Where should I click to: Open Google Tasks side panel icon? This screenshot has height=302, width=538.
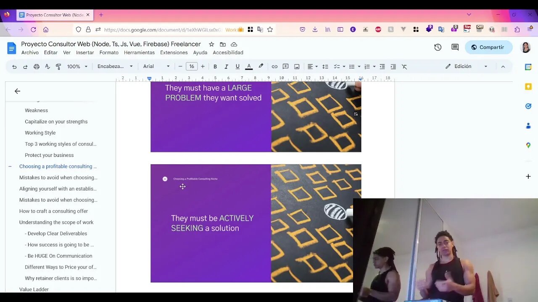[528, 106]
